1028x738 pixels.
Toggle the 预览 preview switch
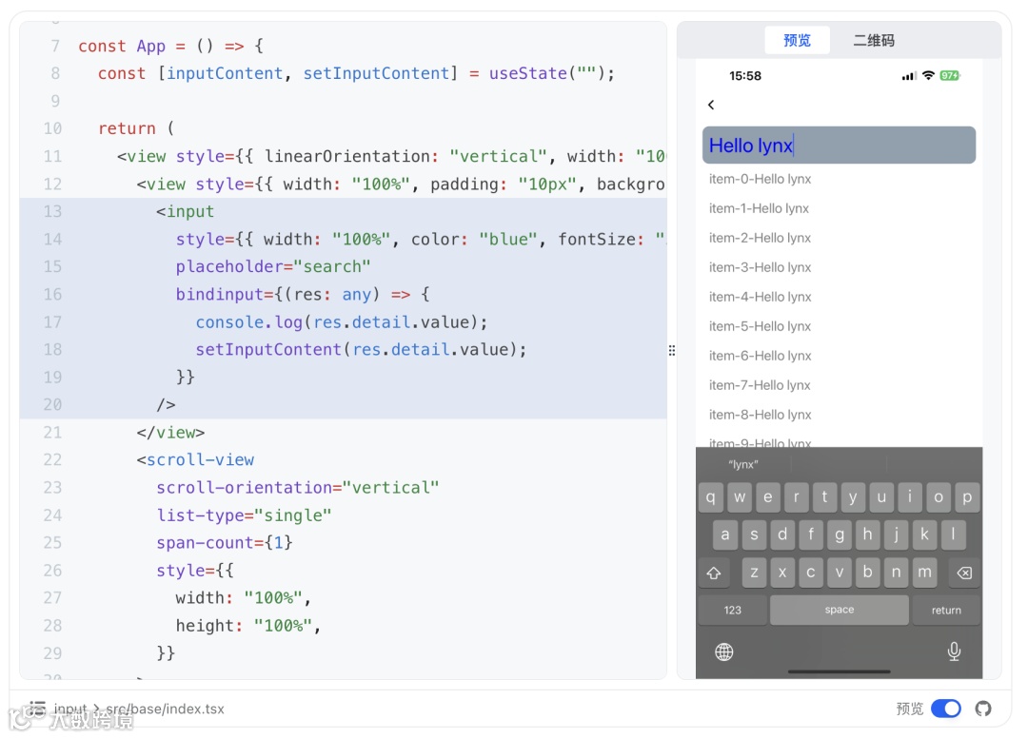pyautogui.click(x=946, y=709)
